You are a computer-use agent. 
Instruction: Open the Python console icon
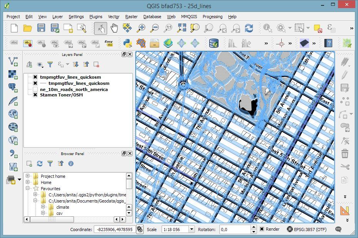[128, 43]
